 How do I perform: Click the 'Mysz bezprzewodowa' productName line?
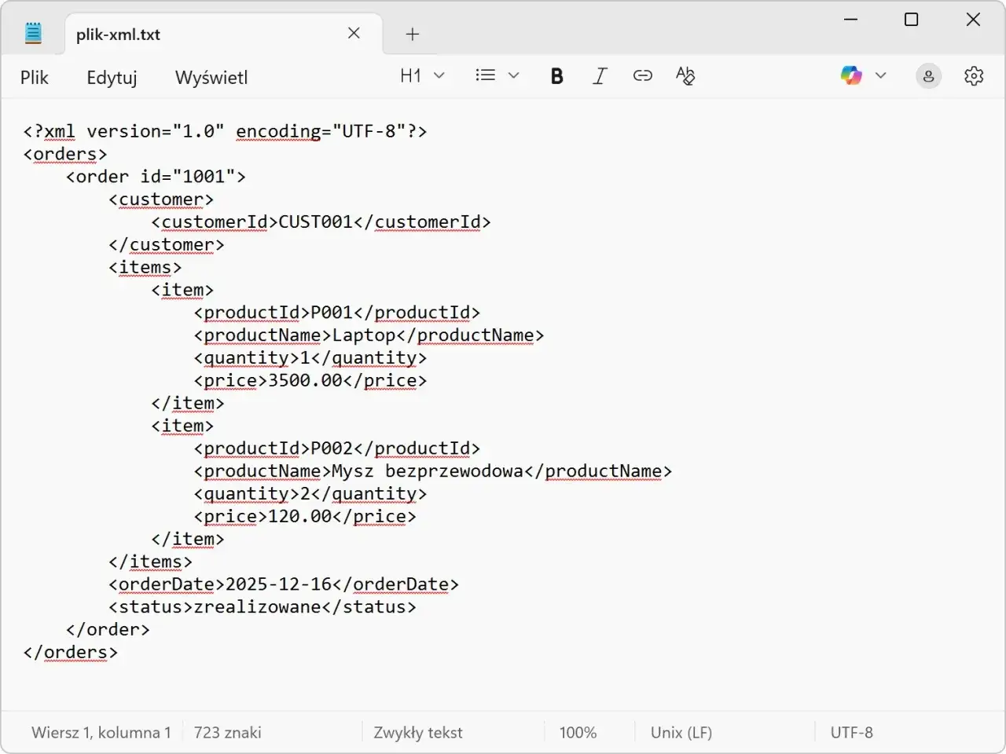432,471
